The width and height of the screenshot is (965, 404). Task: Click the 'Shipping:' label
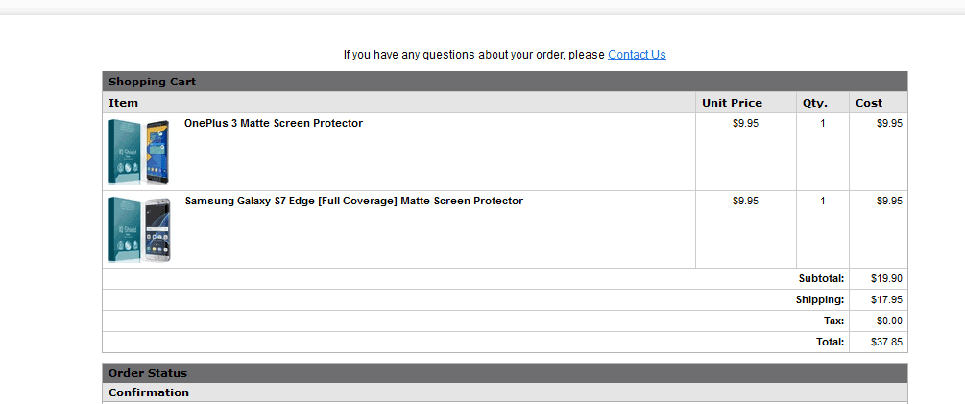tap(820, 299)
